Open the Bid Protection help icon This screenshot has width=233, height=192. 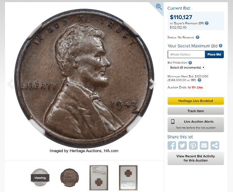190,63
